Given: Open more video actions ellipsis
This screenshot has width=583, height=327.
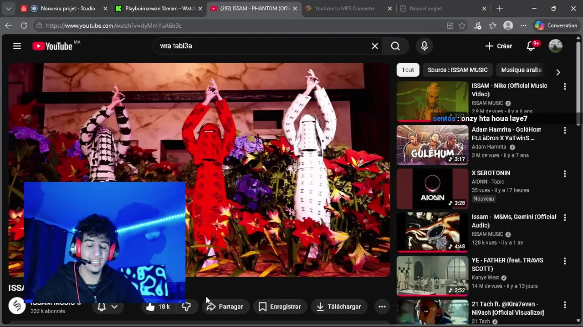Looking at the screenshot, I should (x=382, y=307).
